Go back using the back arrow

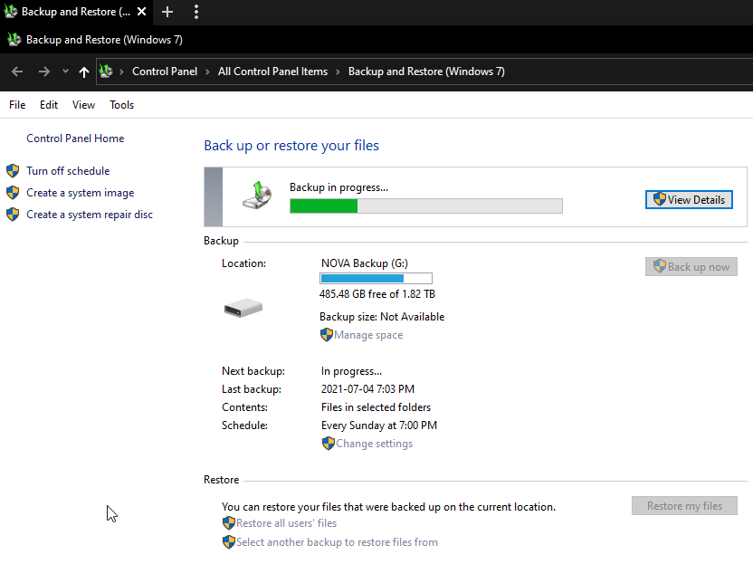[x=17, y=72]
